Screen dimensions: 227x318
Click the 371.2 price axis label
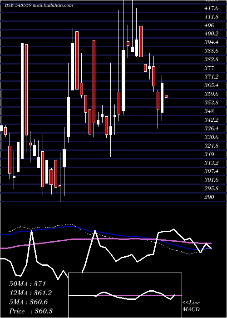pyautogui.click(x=212, y=77)
